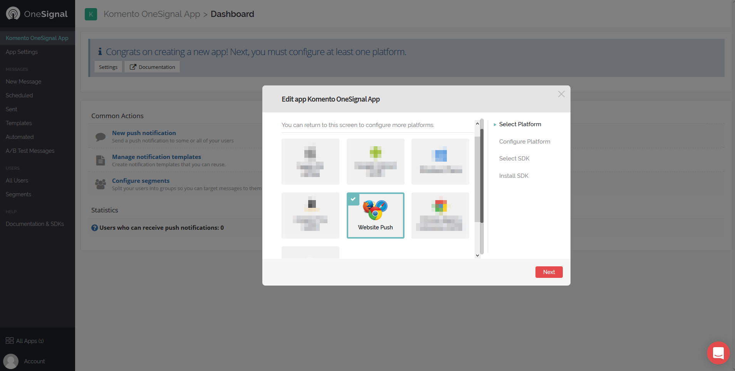Click the red Next button
Viewport: 735px width, 371px height.
click(549, 272)
